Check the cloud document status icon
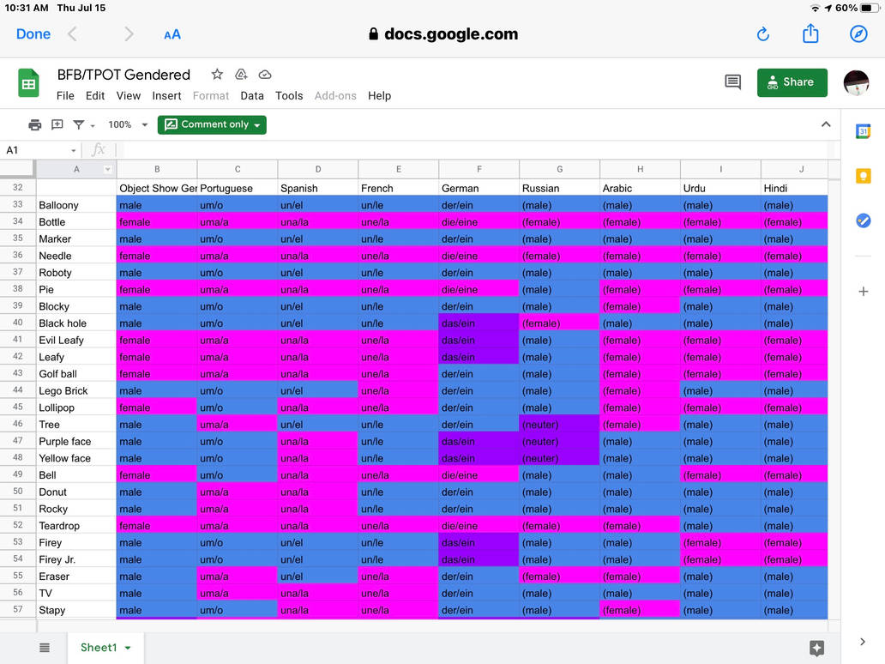885x664 pixels. (x=265, y=75)
